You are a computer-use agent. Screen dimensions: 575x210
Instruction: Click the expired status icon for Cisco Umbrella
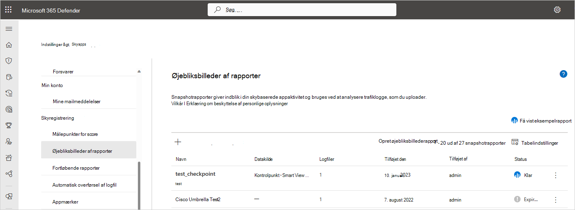(518, 199)
